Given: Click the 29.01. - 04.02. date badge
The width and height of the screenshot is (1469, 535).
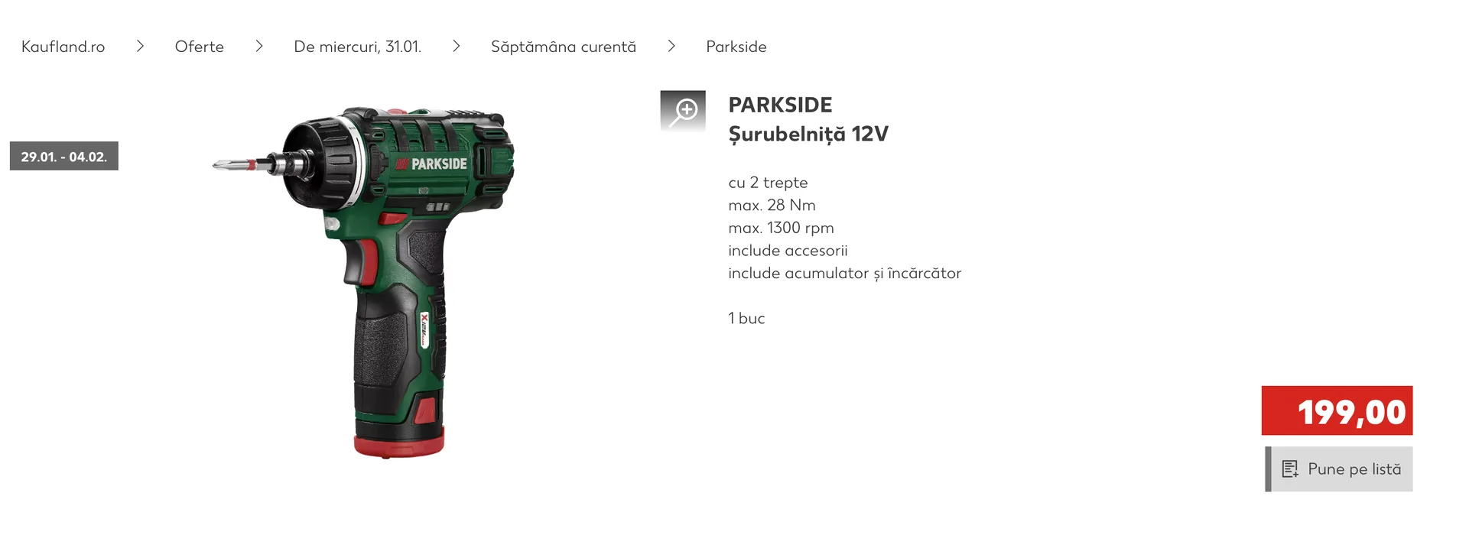Looking at the screenshot, I should (x=64, y=156).
